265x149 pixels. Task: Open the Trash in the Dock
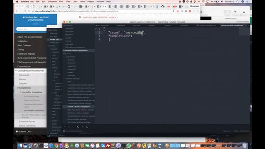coord(245,145)
